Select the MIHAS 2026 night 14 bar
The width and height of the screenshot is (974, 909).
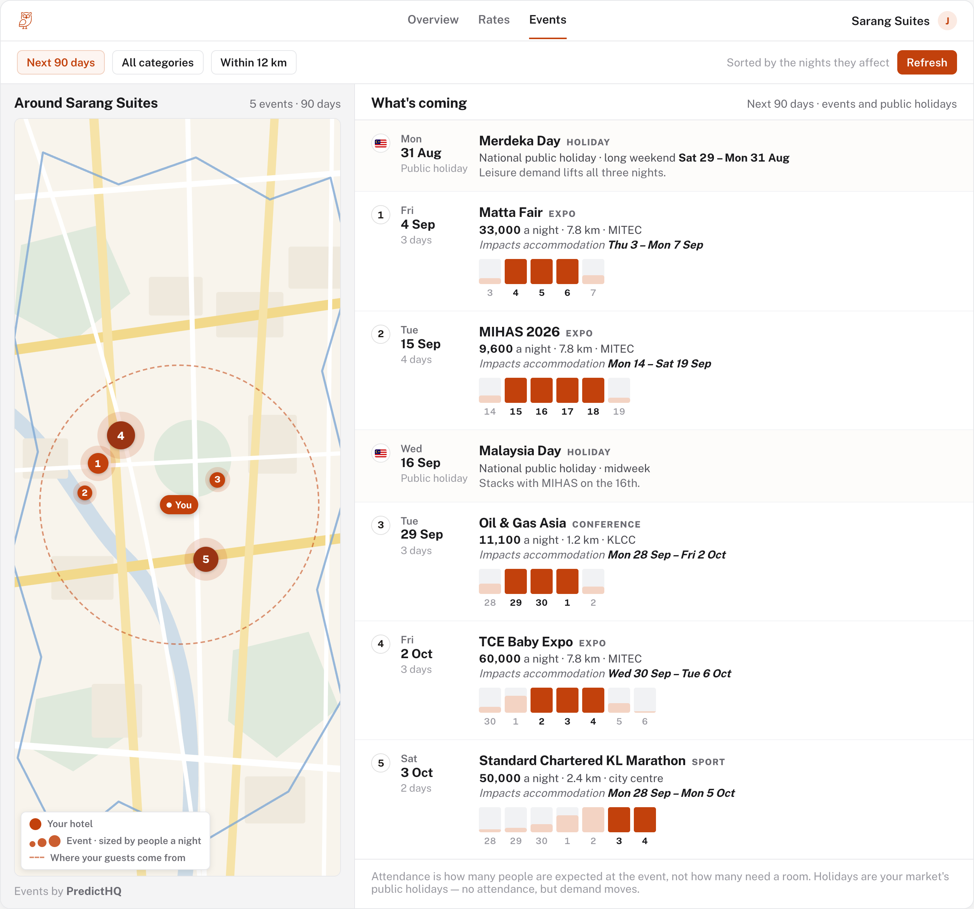click(x=490, y=390)
